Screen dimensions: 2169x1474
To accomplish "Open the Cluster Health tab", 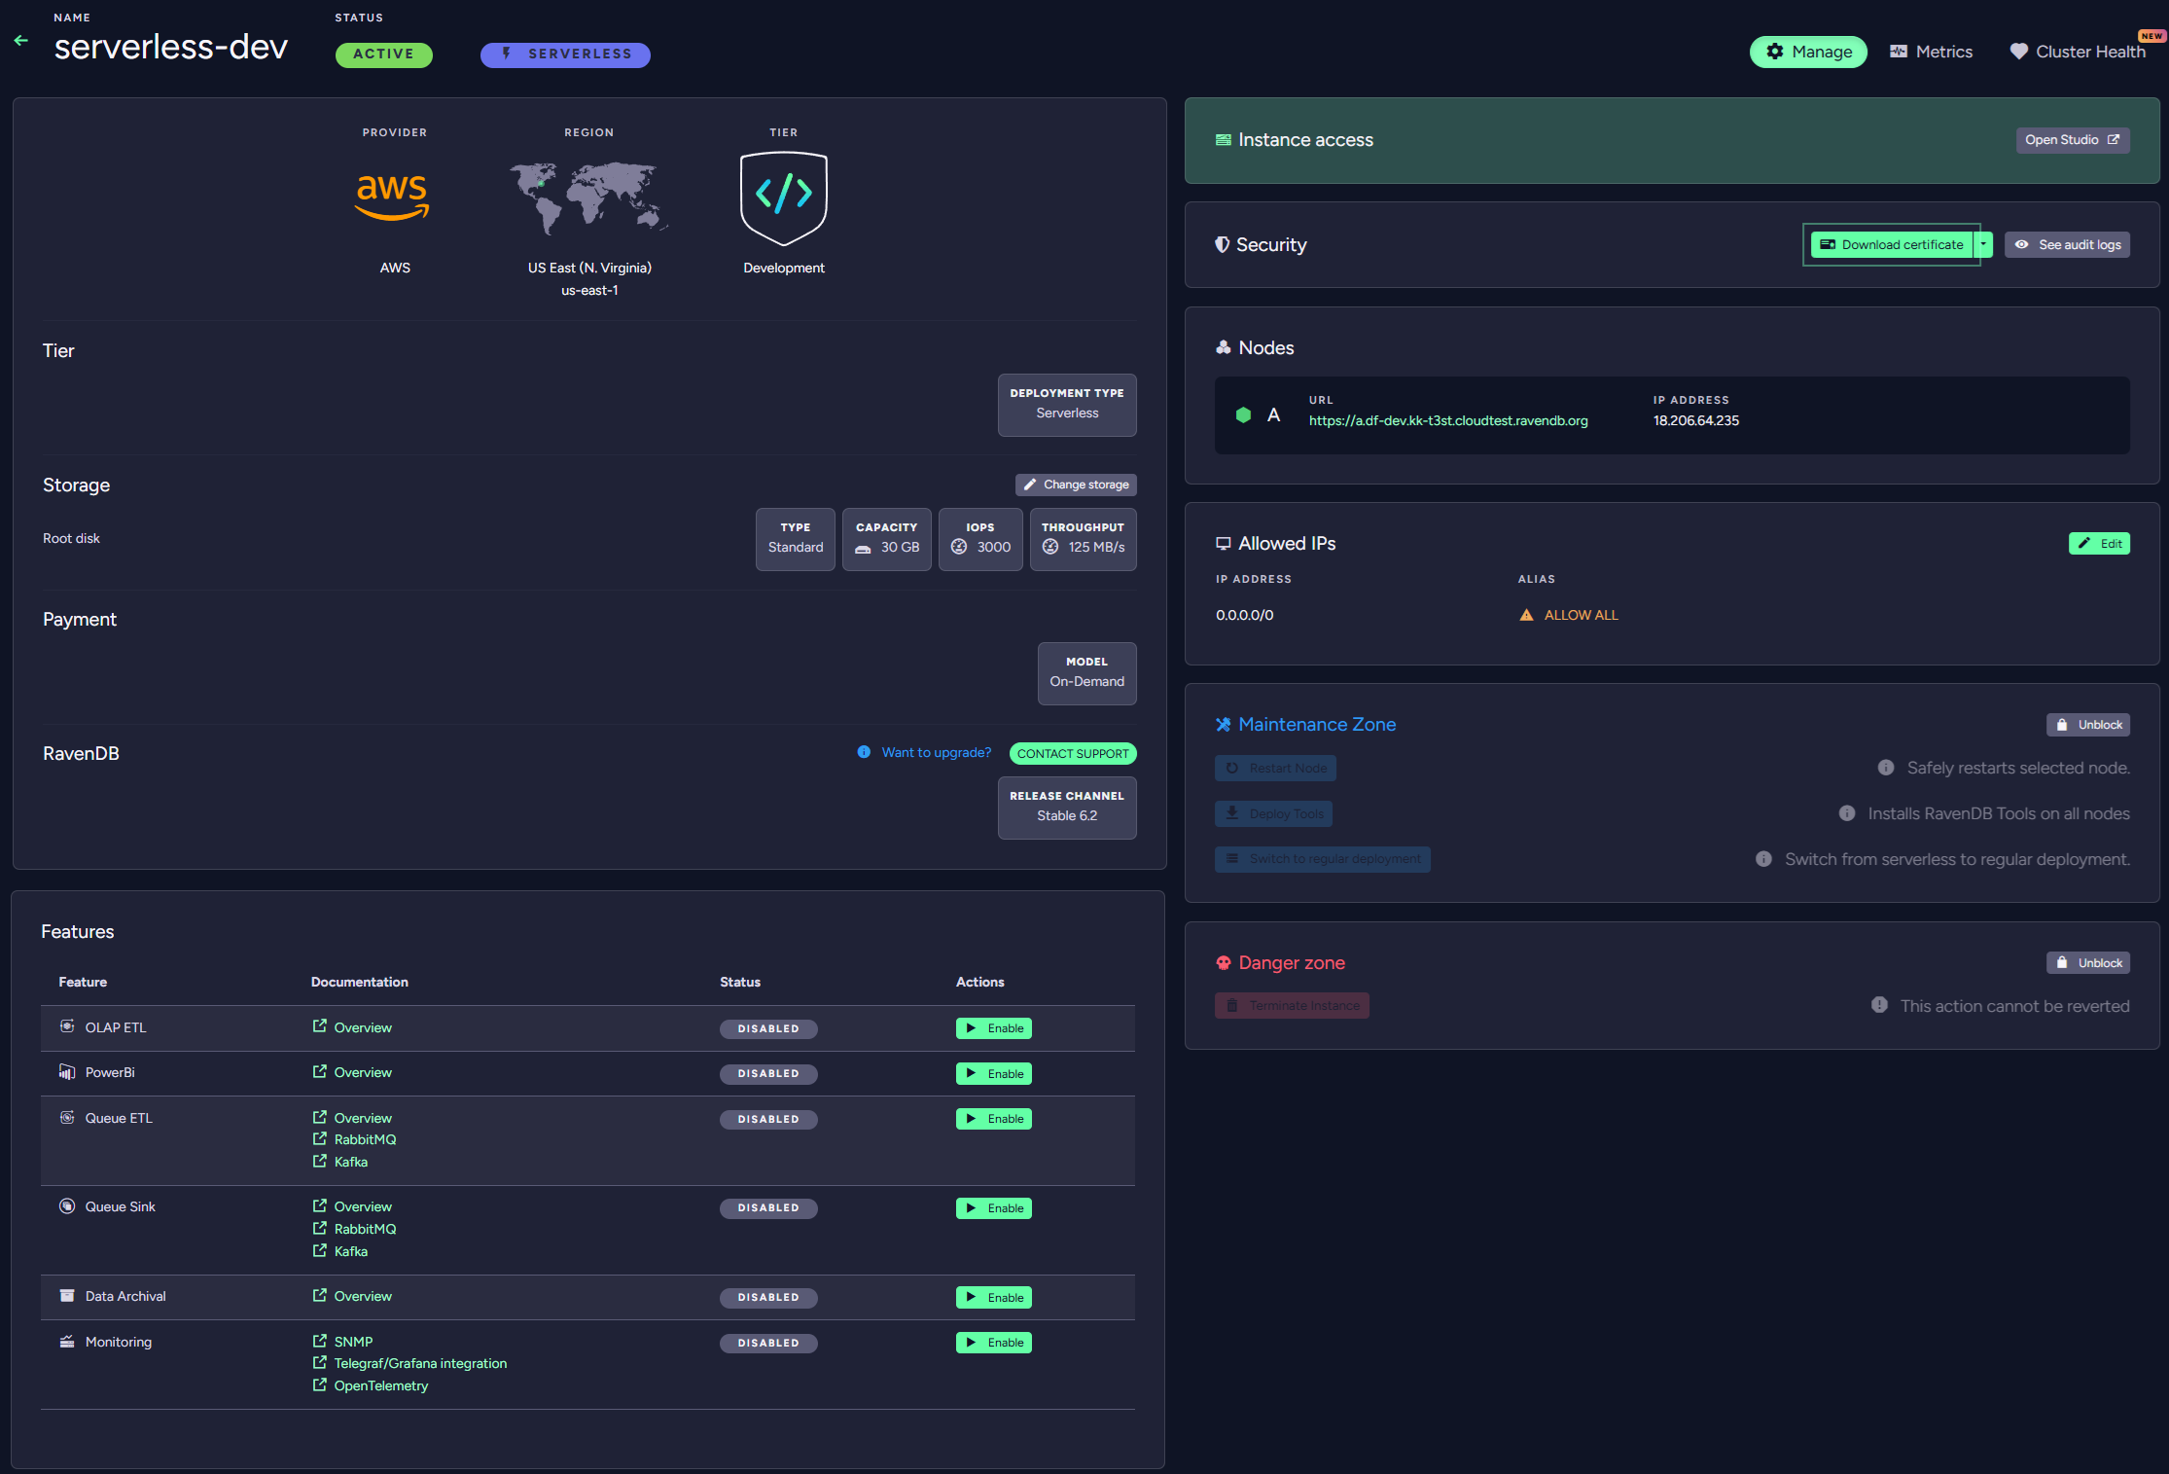I will click(2078, 52).
